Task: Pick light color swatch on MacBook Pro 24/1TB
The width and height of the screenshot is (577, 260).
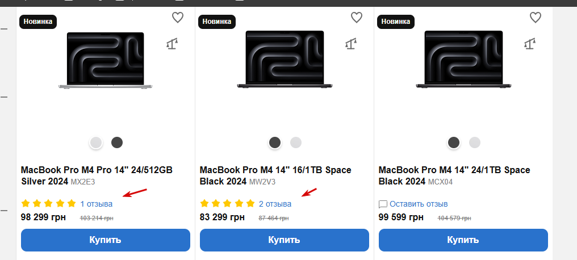Action: [x=475, y=142]
